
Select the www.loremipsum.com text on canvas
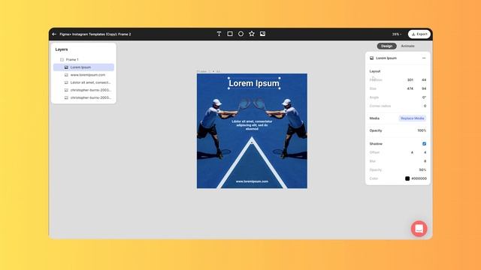pyautogui.click(x=252, y=181)
